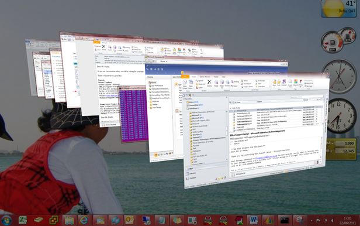Select Inbox under Outlook Favorites

point(193,102)
